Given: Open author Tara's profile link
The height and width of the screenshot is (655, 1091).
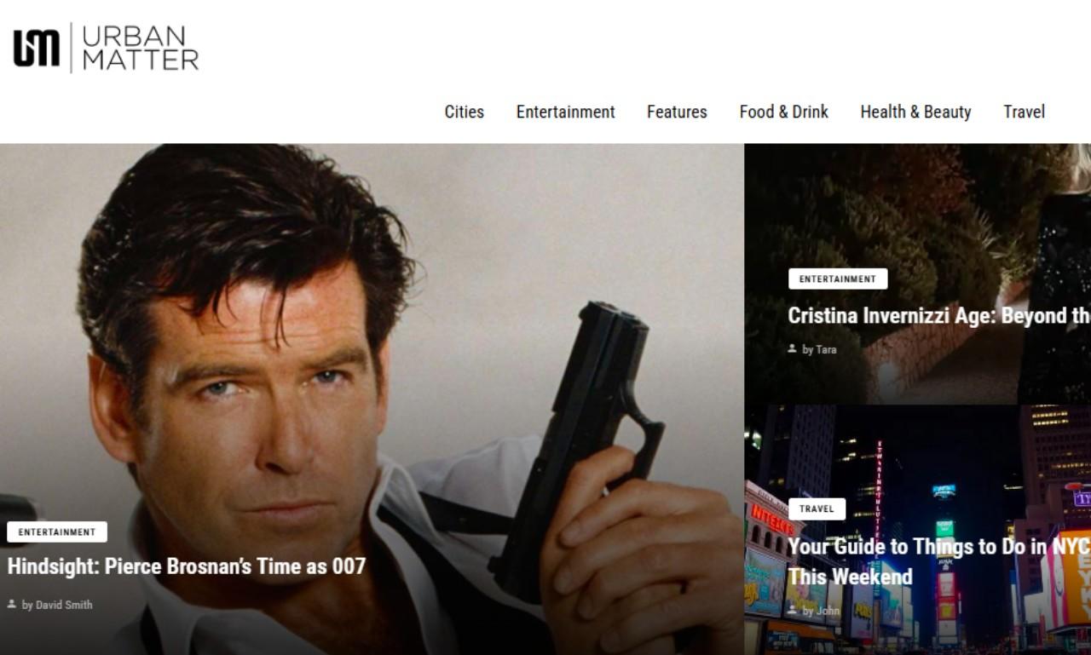Looking at the screenshot, I should pyautogui.click(x=825, y=349).
